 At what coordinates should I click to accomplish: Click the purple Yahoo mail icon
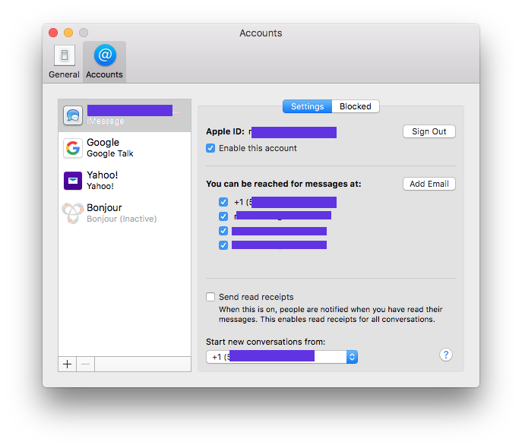(73, 181)
